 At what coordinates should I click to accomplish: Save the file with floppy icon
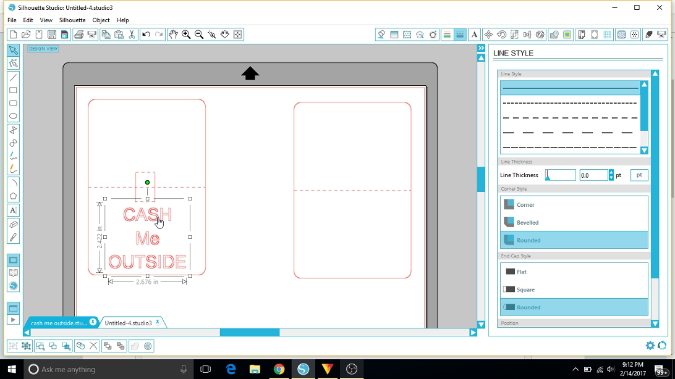point(52,35)
